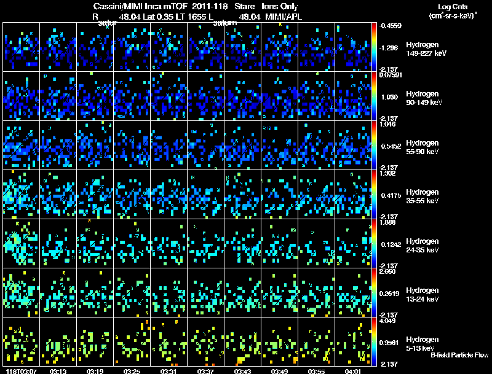Open the 5-13 keV panel at 04:01
The width and height of the screenshot is (492, 374).
(353, 341)
